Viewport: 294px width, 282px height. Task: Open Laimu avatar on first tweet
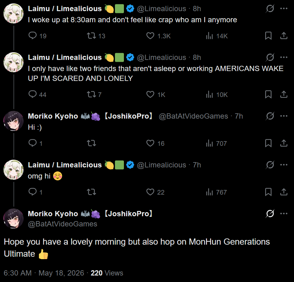coord(14,14)
